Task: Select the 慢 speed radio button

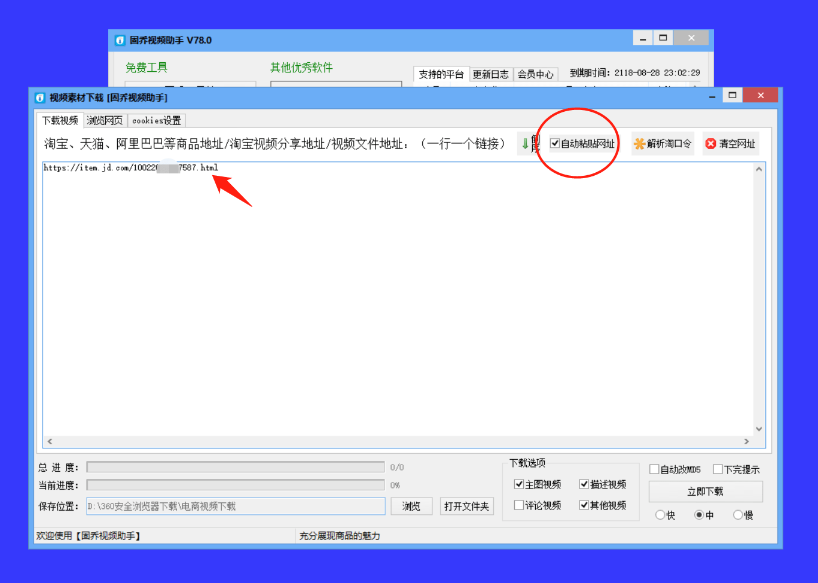Action: (738, 515)
